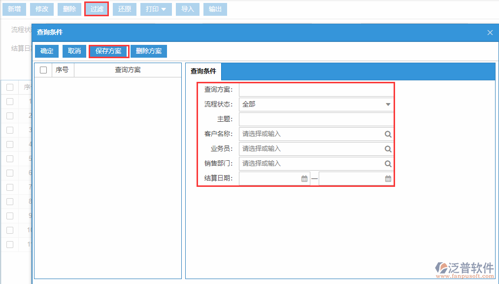Open the end date calendar picker
The image size is (499, 284).
(x=388, y=178)
